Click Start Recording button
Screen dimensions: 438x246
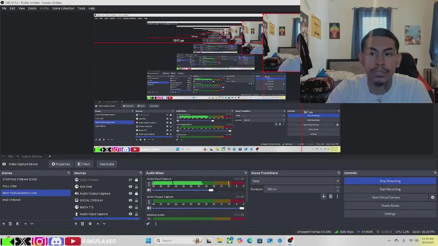click(390, 189)
